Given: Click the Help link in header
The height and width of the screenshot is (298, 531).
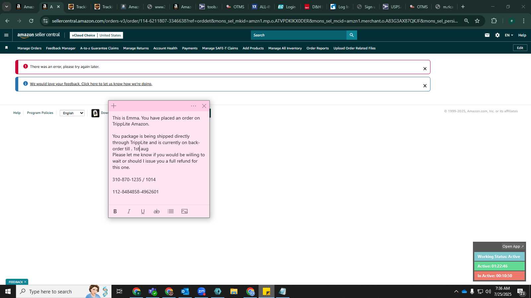Looking at the screenshot, I should click(522, 35).
